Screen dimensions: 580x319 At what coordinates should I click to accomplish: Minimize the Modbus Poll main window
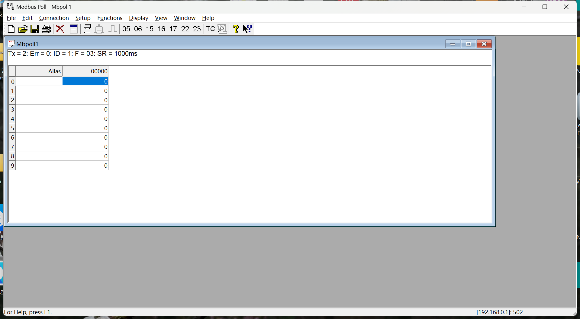pos(524,7)
